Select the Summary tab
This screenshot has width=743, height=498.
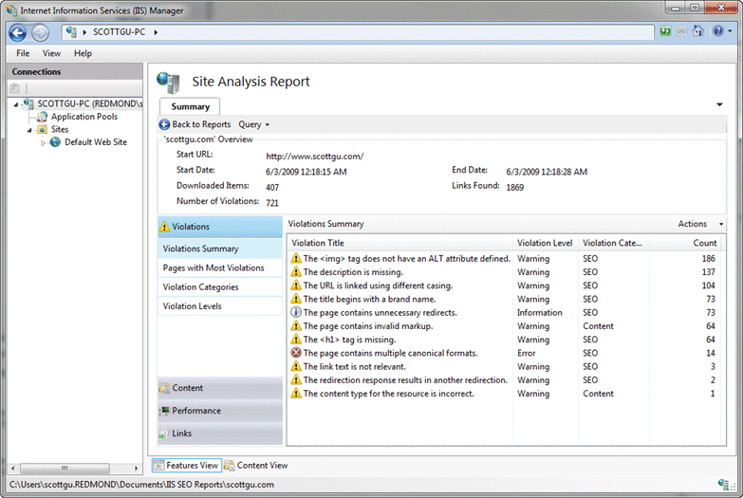190,106
